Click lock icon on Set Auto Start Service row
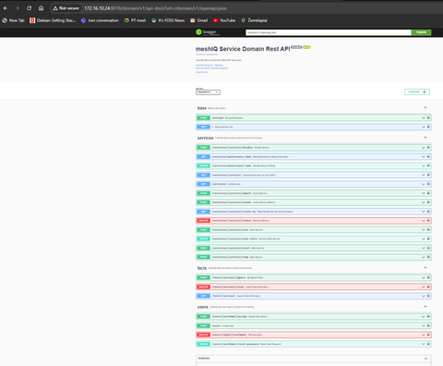 tap(428, 238)
